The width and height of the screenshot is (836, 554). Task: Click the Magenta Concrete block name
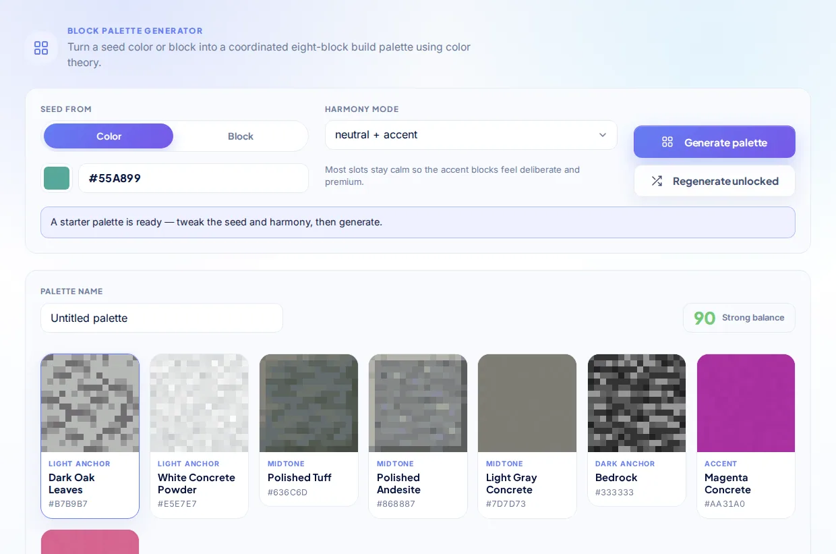tap(727, 484)
